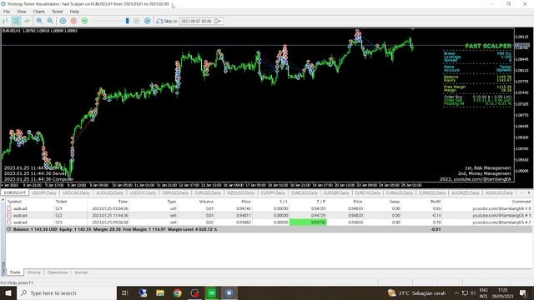Switch to EURAUD,Daily chart tab

tap(400, 192)
